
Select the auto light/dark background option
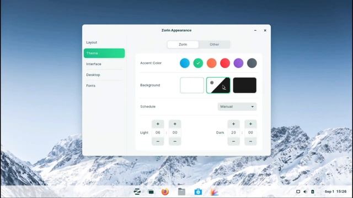click(x=218, y=85)
